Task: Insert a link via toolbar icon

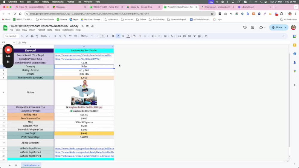Action: pyautogui.click(x=179, y=36)
